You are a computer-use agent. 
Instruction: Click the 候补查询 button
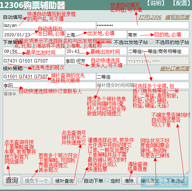(64, 181)
